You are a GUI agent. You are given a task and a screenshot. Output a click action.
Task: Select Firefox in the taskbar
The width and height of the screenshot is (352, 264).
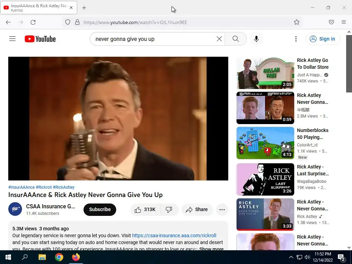76,257
